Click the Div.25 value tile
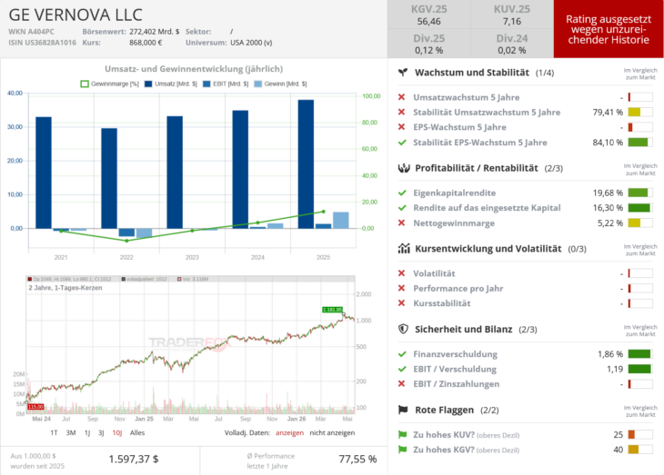 (x=429, y=44)
